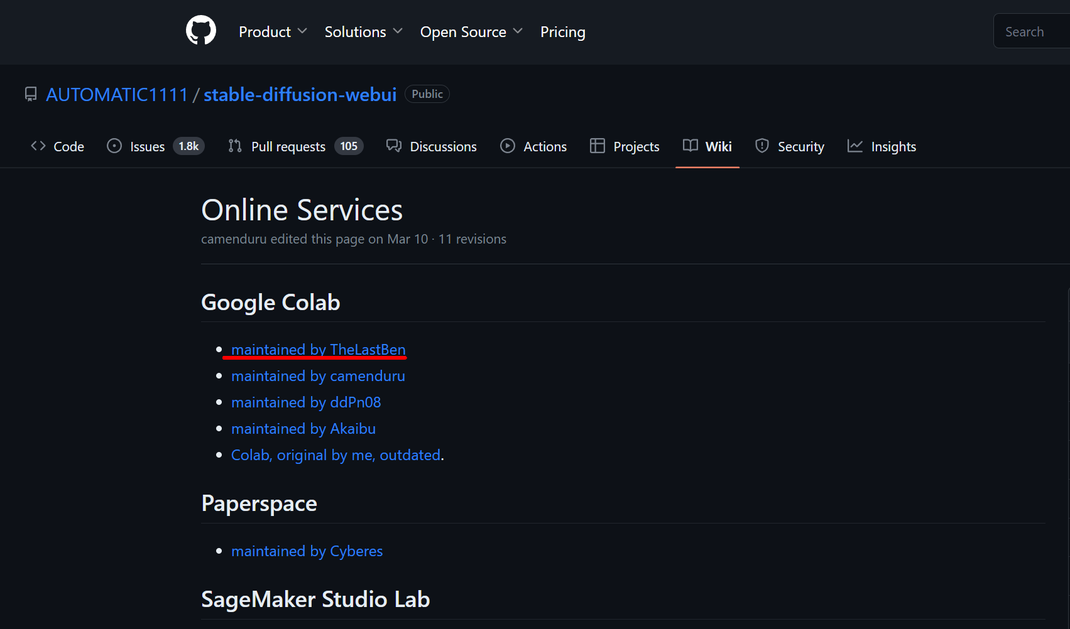
Task: Open Colab maintained by Akaibu
Action: (x=303, y=429)
